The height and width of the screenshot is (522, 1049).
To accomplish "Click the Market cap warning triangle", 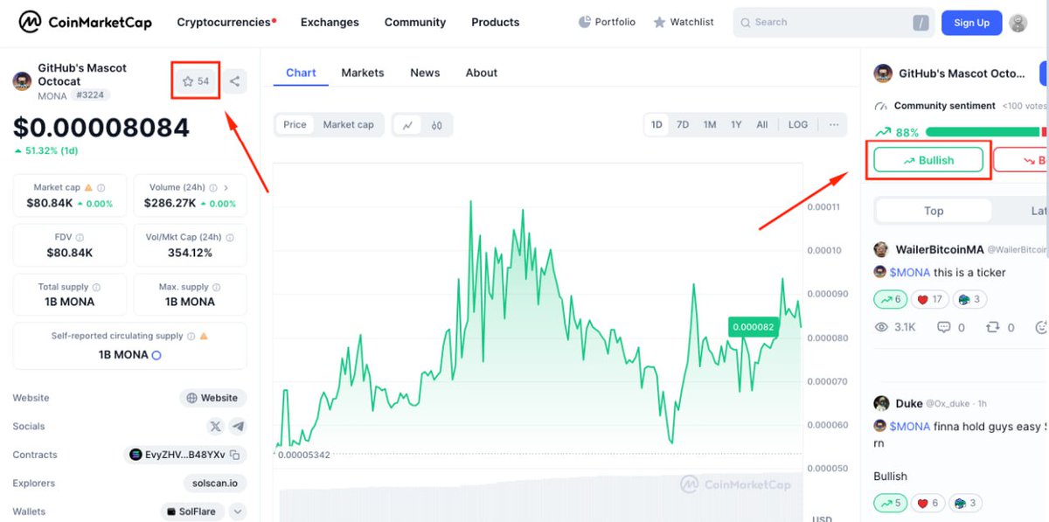I will point(88,188).
